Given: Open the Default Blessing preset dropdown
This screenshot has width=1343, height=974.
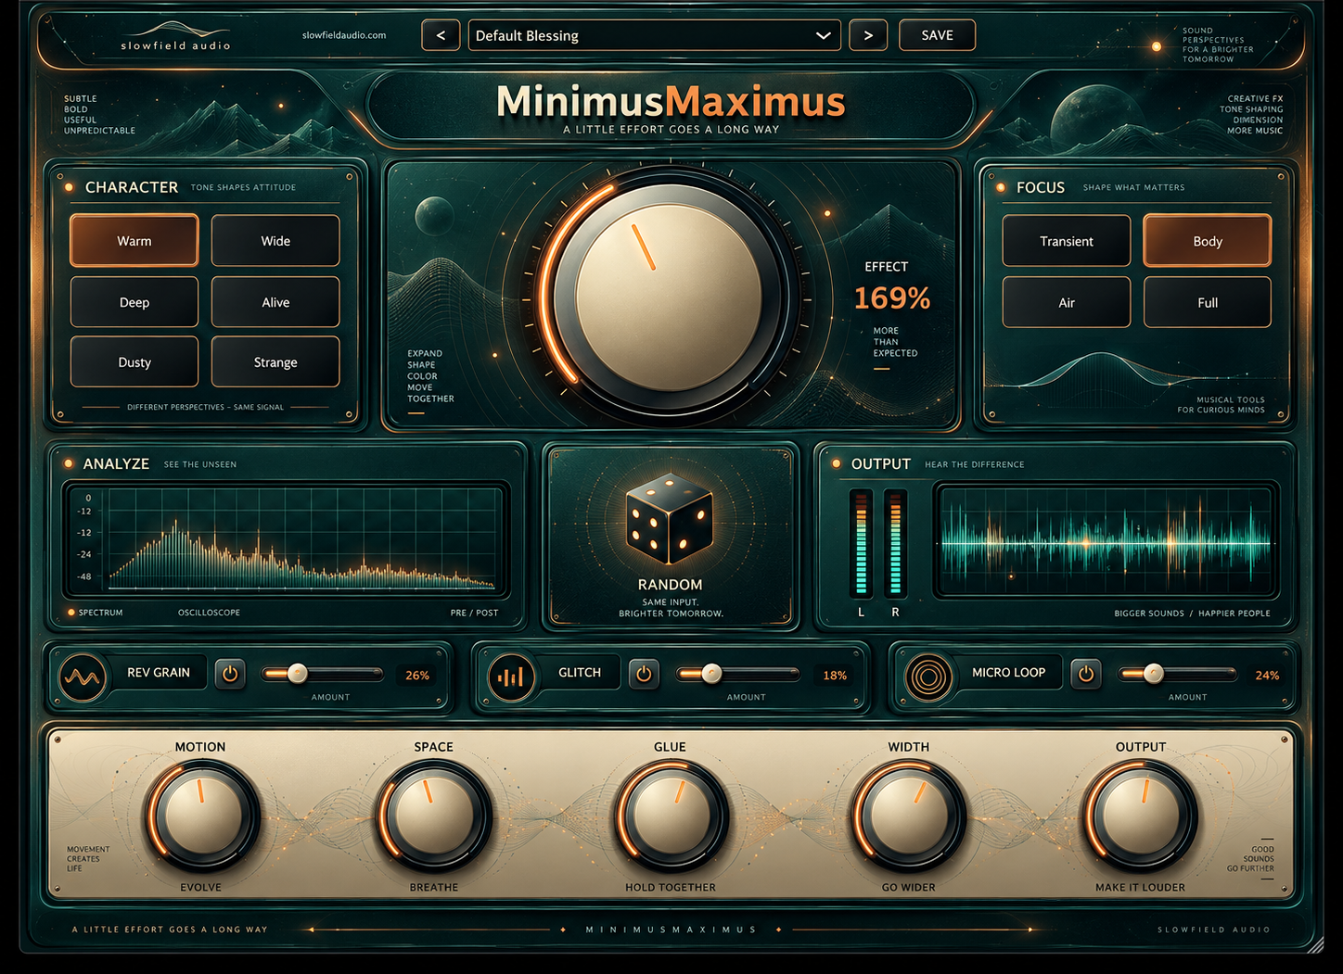Looking at the screenshot, I should click(654, 35).
